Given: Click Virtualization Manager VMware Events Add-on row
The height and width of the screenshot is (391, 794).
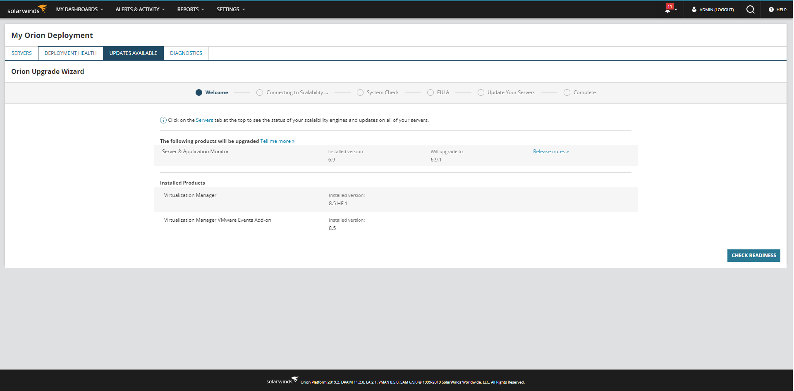Looking at the screenshot, I should [x=396, y=224].
